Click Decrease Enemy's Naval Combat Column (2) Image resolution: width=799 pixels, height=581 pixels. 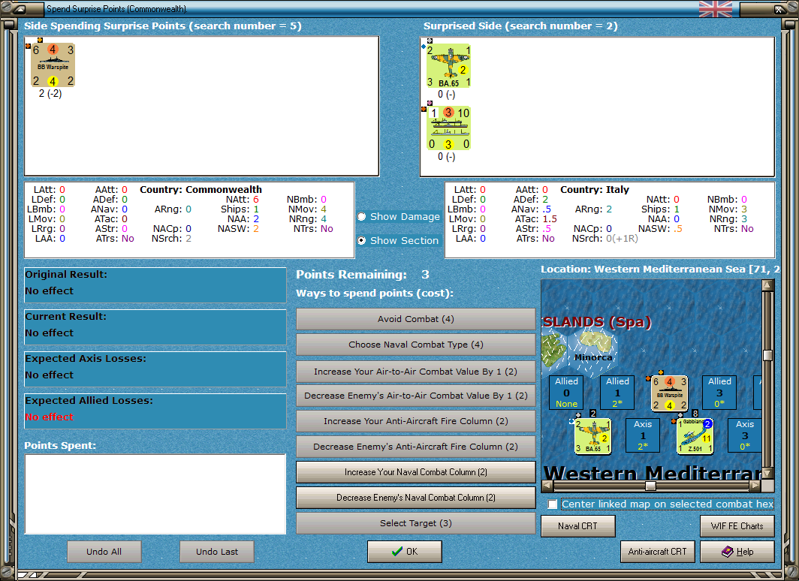(416, 498)
